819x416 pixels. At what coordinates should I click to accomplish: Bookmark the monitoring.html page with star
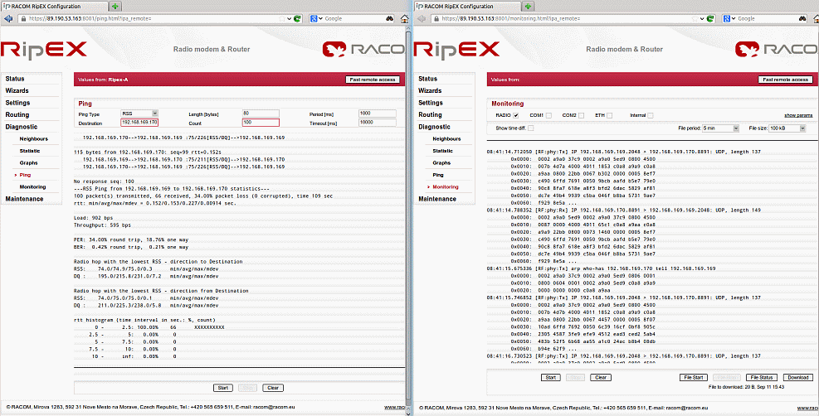pyautogui.click(x=695, y=18)
